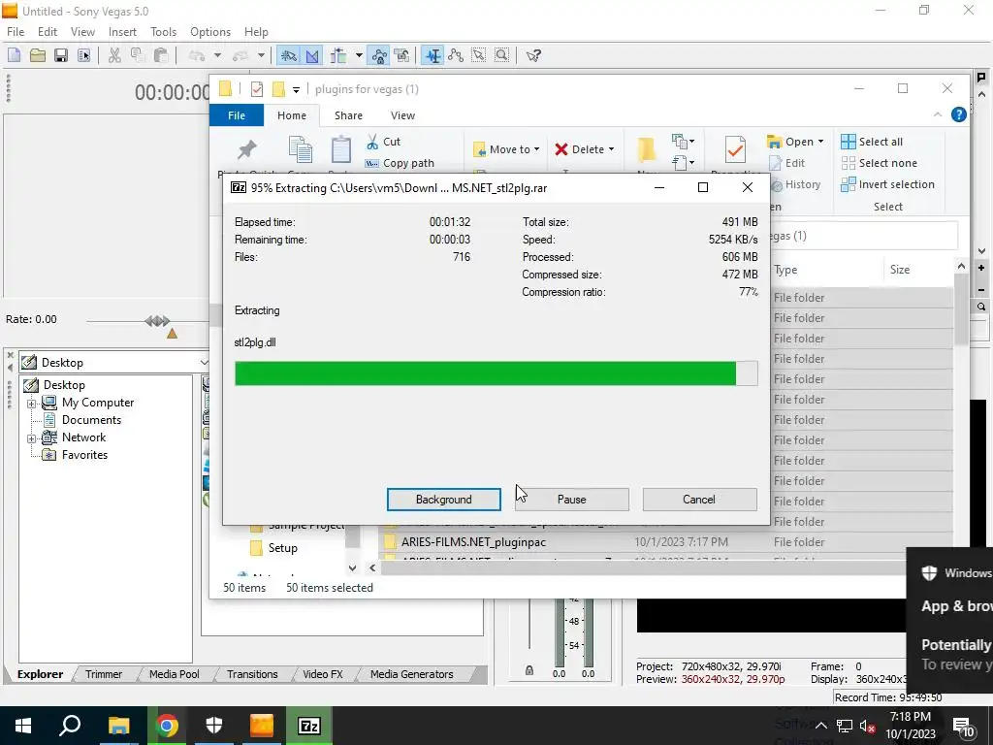
Task: Click the muted speaker icon in system tray
Action: tap(868, 726)
